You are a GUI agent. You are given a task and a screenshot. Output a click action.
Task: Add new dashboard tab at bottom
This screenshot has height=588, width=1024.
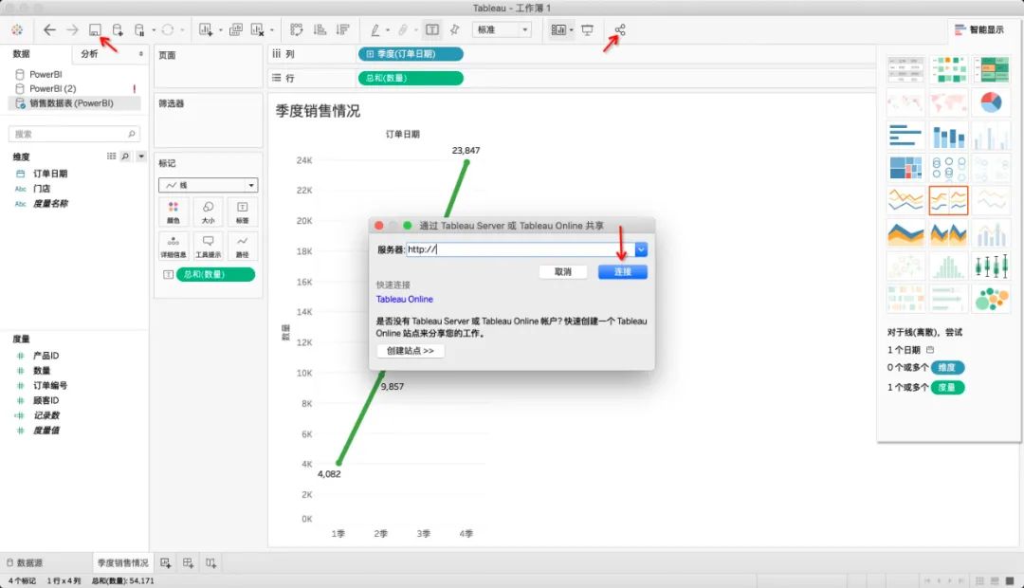coord(188,562)
